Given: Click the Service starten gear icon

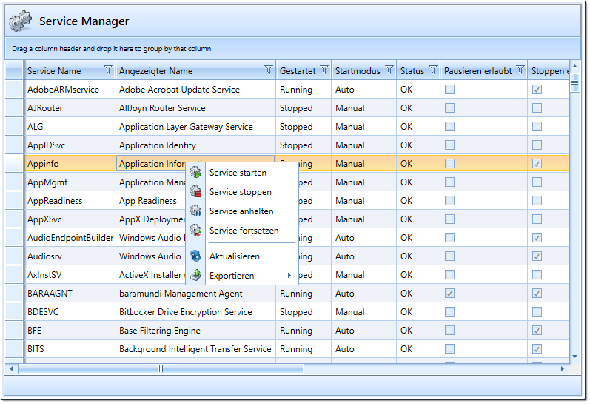Looking at the screenshot, I should 195,172.
